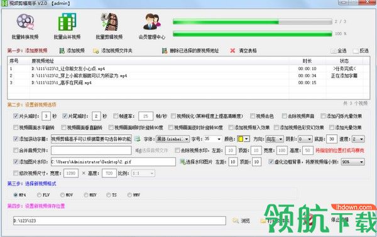Click the 时长 column header
Image resolution: width=377 pixels, height=237 pixels.
pos(307,61)
